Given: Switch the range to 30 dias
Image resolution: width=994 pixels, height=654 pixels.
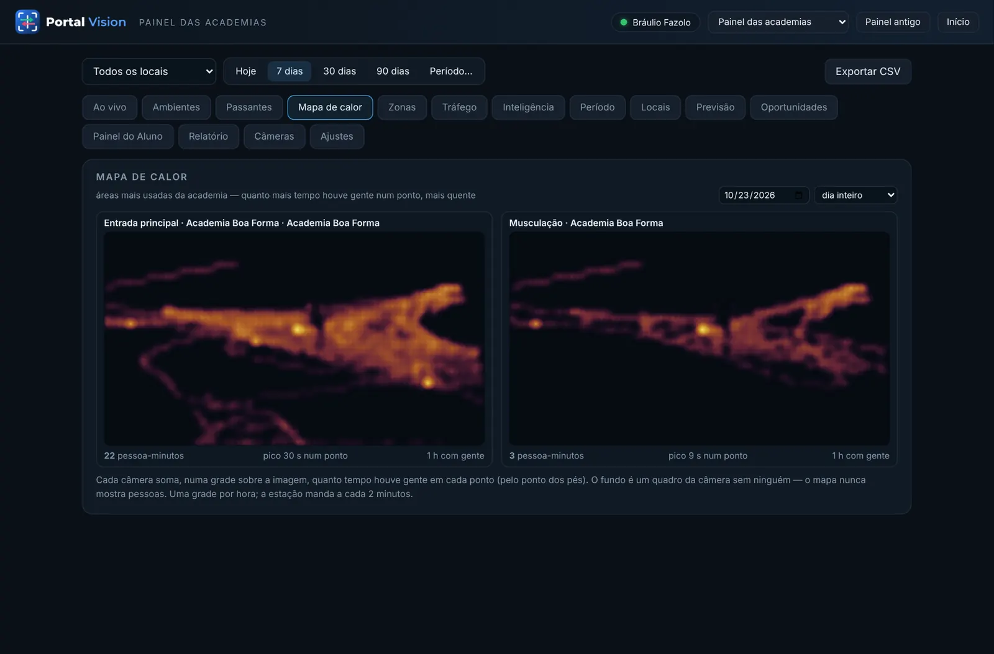Looking at the screenshot, I should 340,71.
